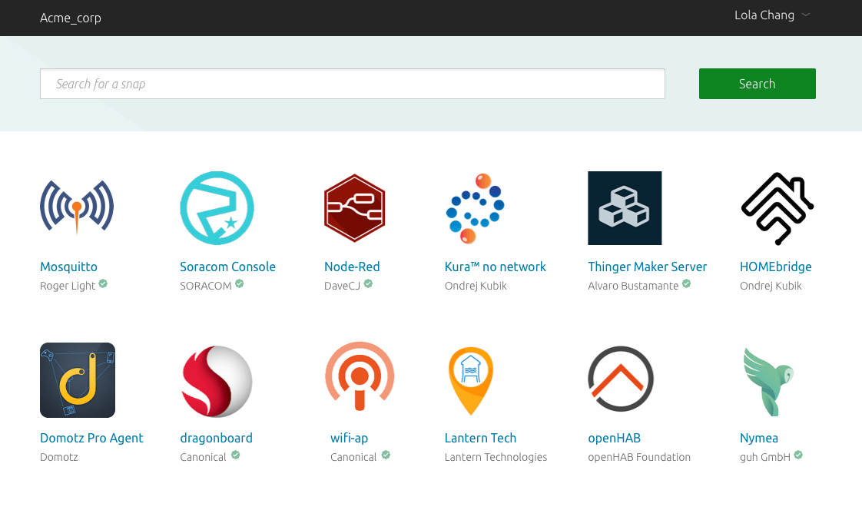This screenshot has height=520, width=862.
Task: Open the Acme_corp home link
Action: click(71, 18)
